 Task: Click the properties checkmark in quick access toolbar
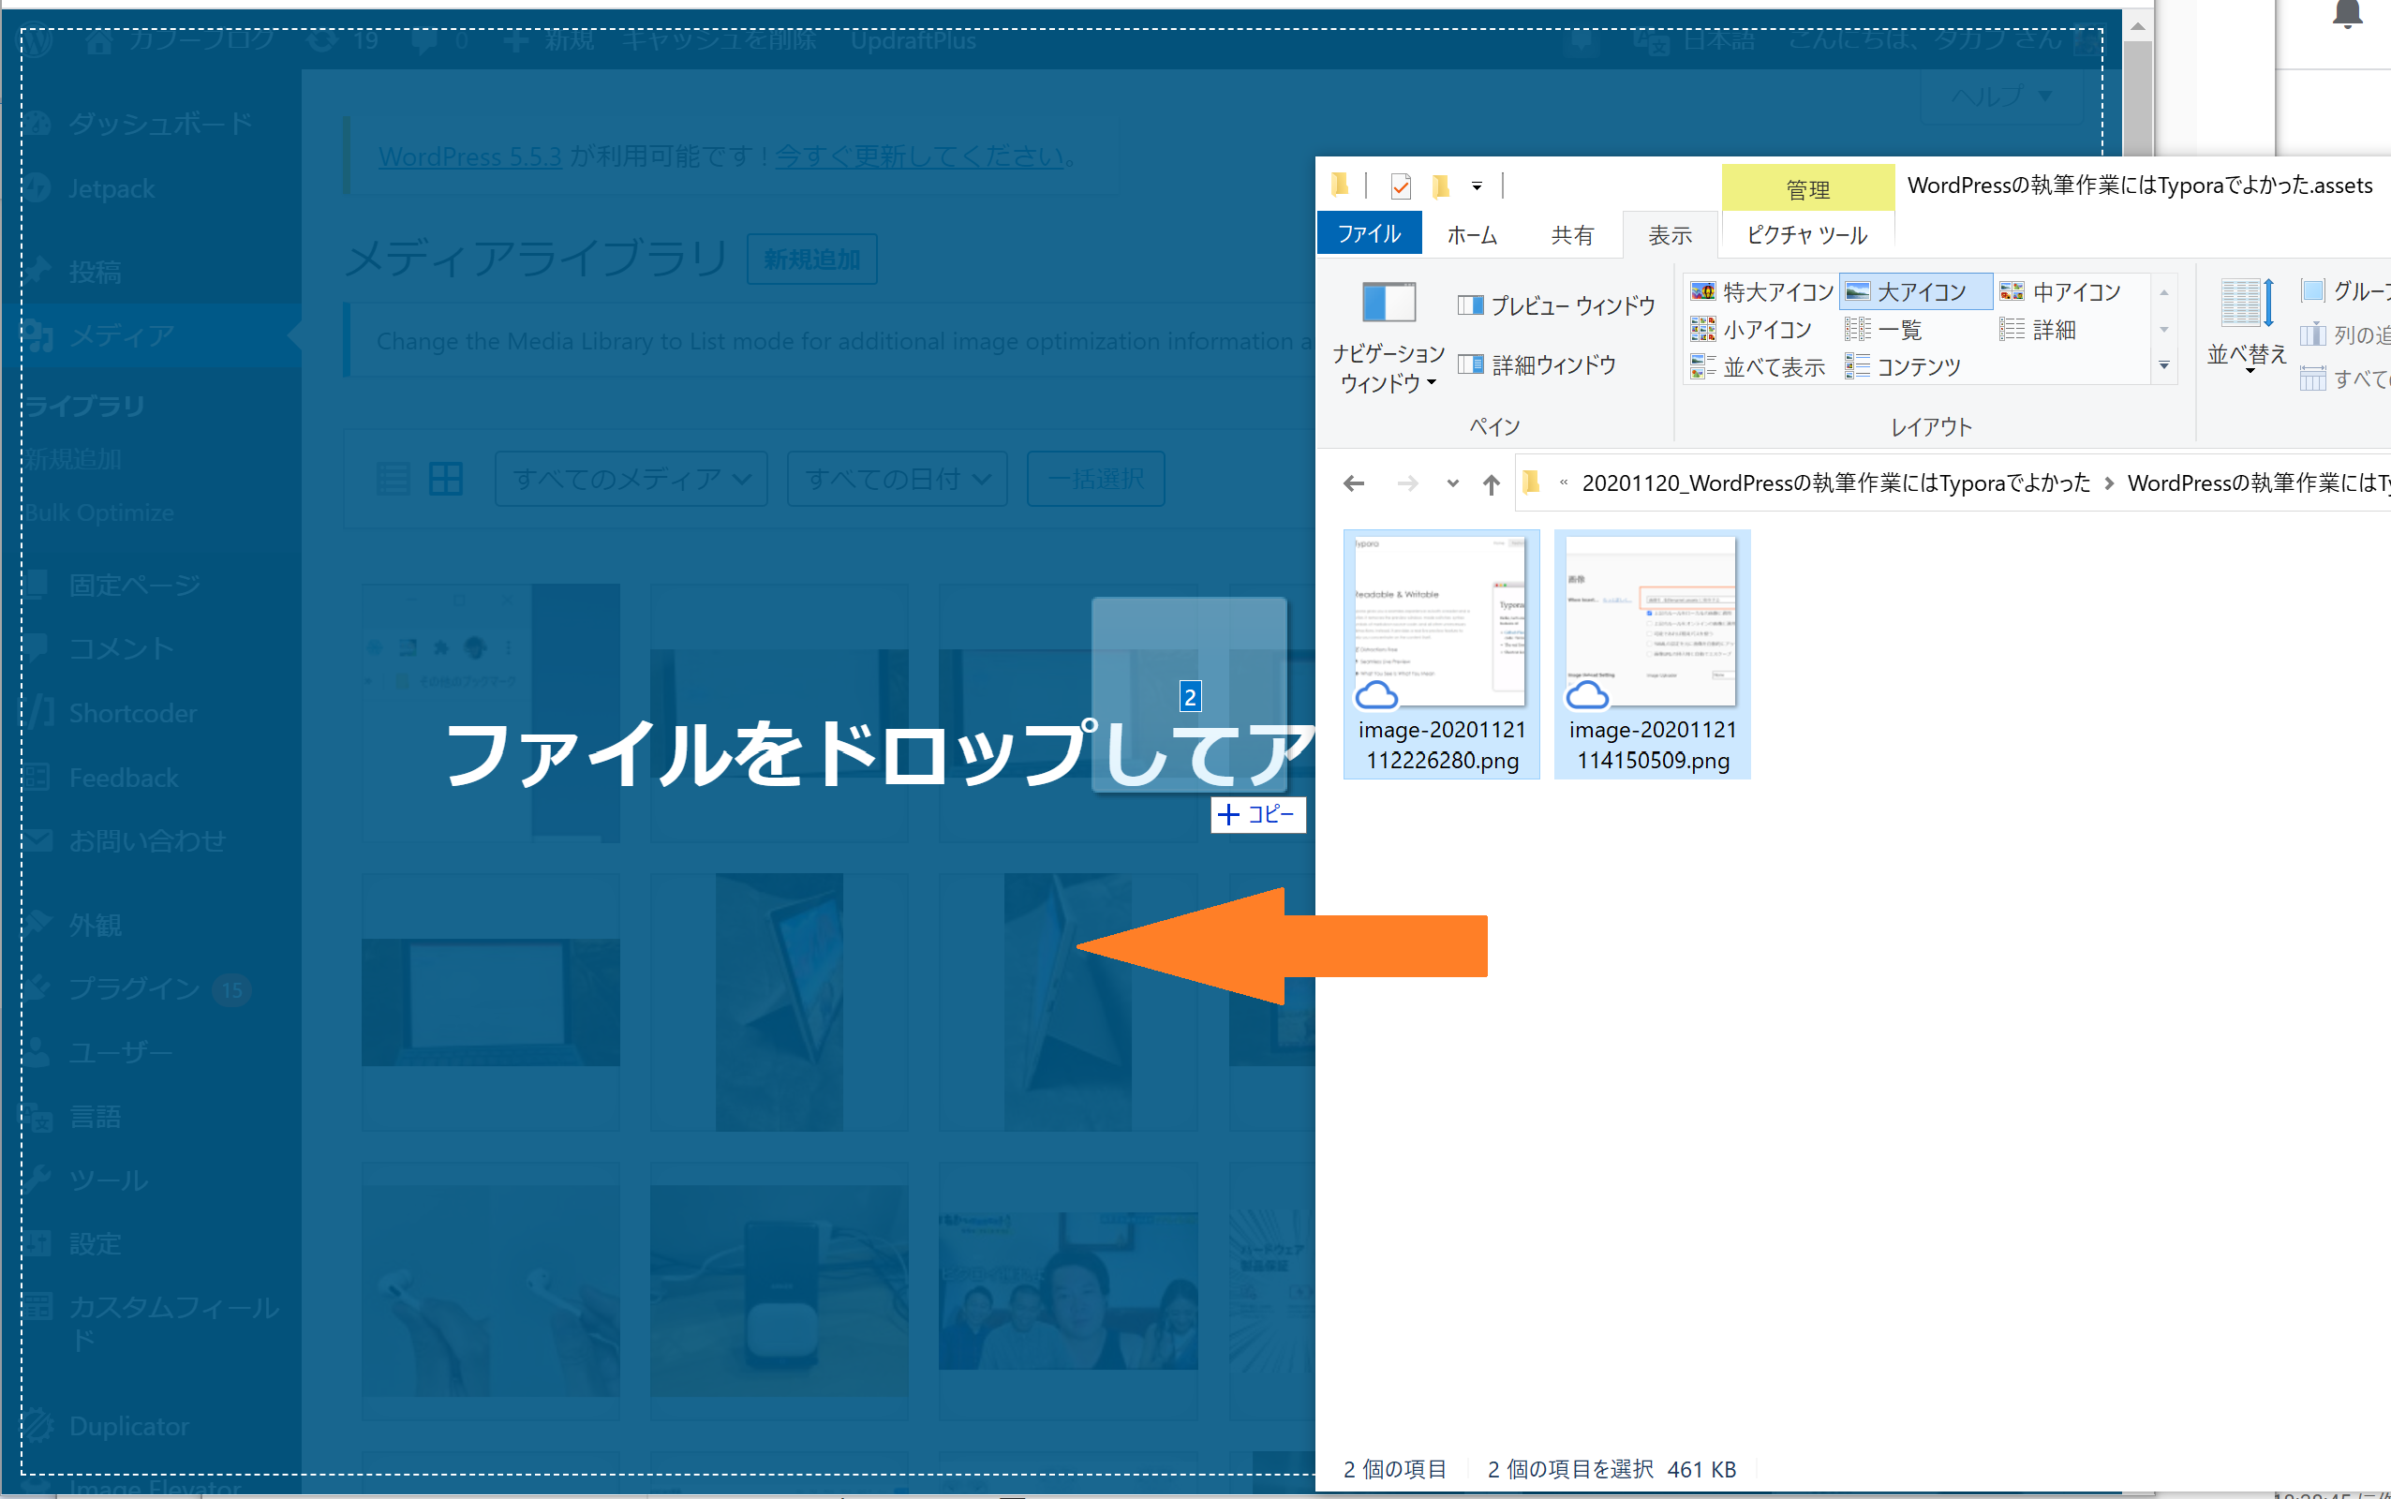[1401, 186]
